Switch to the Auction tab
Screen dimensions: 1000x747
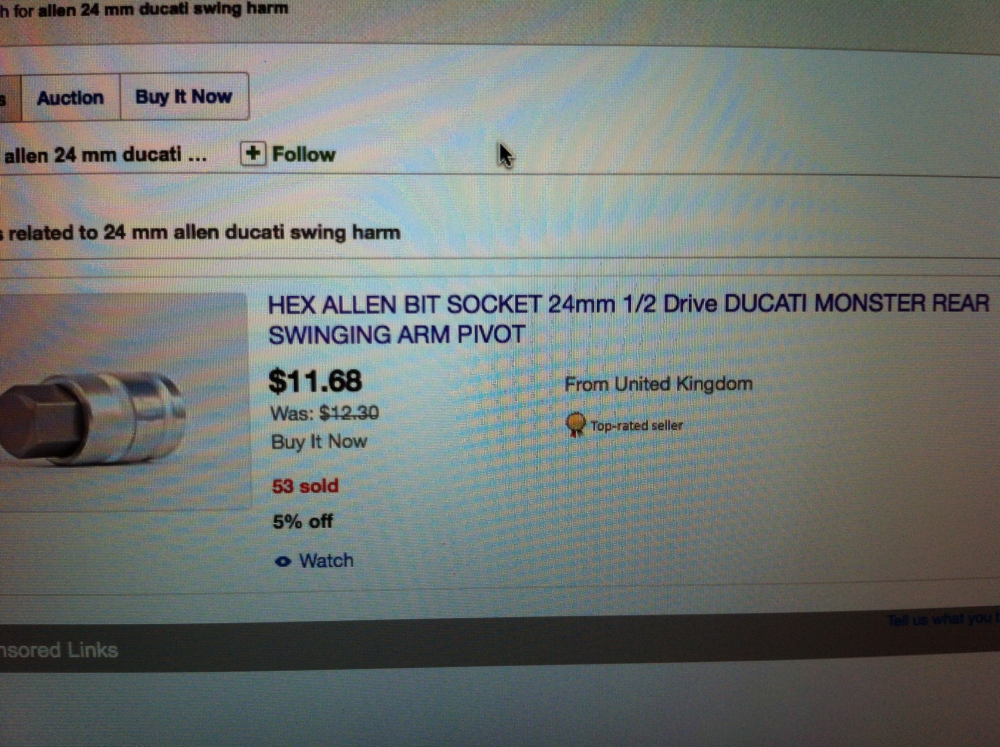[x=71, y=98]
